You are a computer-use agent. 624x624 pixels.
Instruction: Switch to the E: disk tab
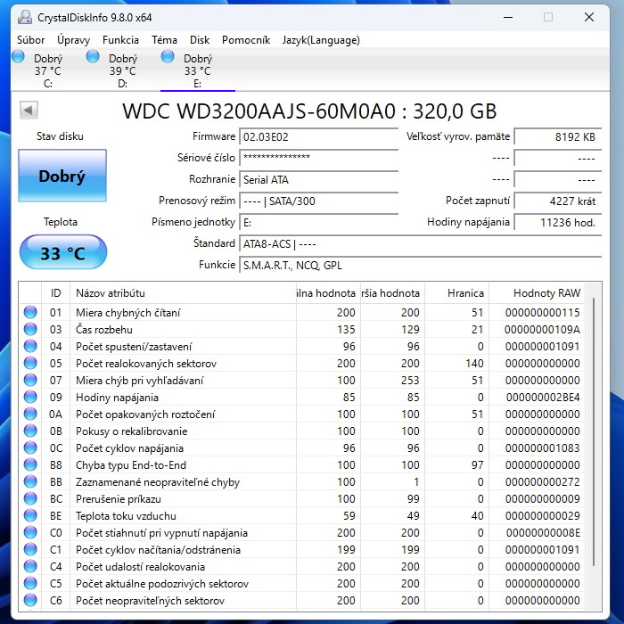click(x=197, y=71)
